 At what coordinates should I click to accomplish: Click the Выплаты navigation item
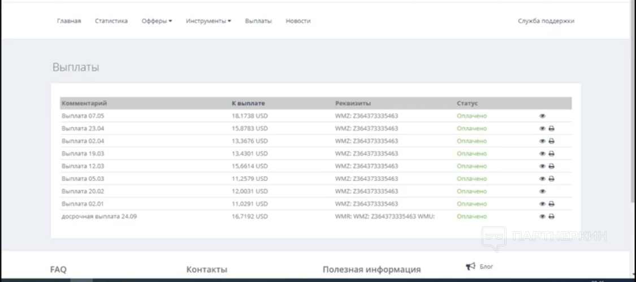pos(258,21)
